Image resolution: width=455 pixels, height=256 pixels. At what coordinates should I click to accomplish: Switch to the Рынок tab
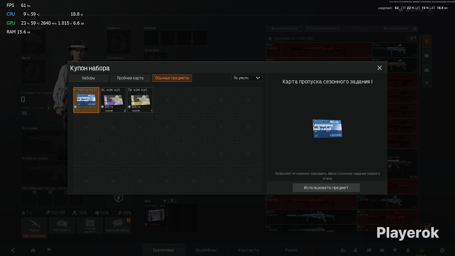291,250
